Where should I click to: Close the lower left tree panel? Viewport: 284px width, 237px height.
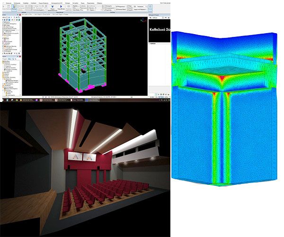coord(20,56)
